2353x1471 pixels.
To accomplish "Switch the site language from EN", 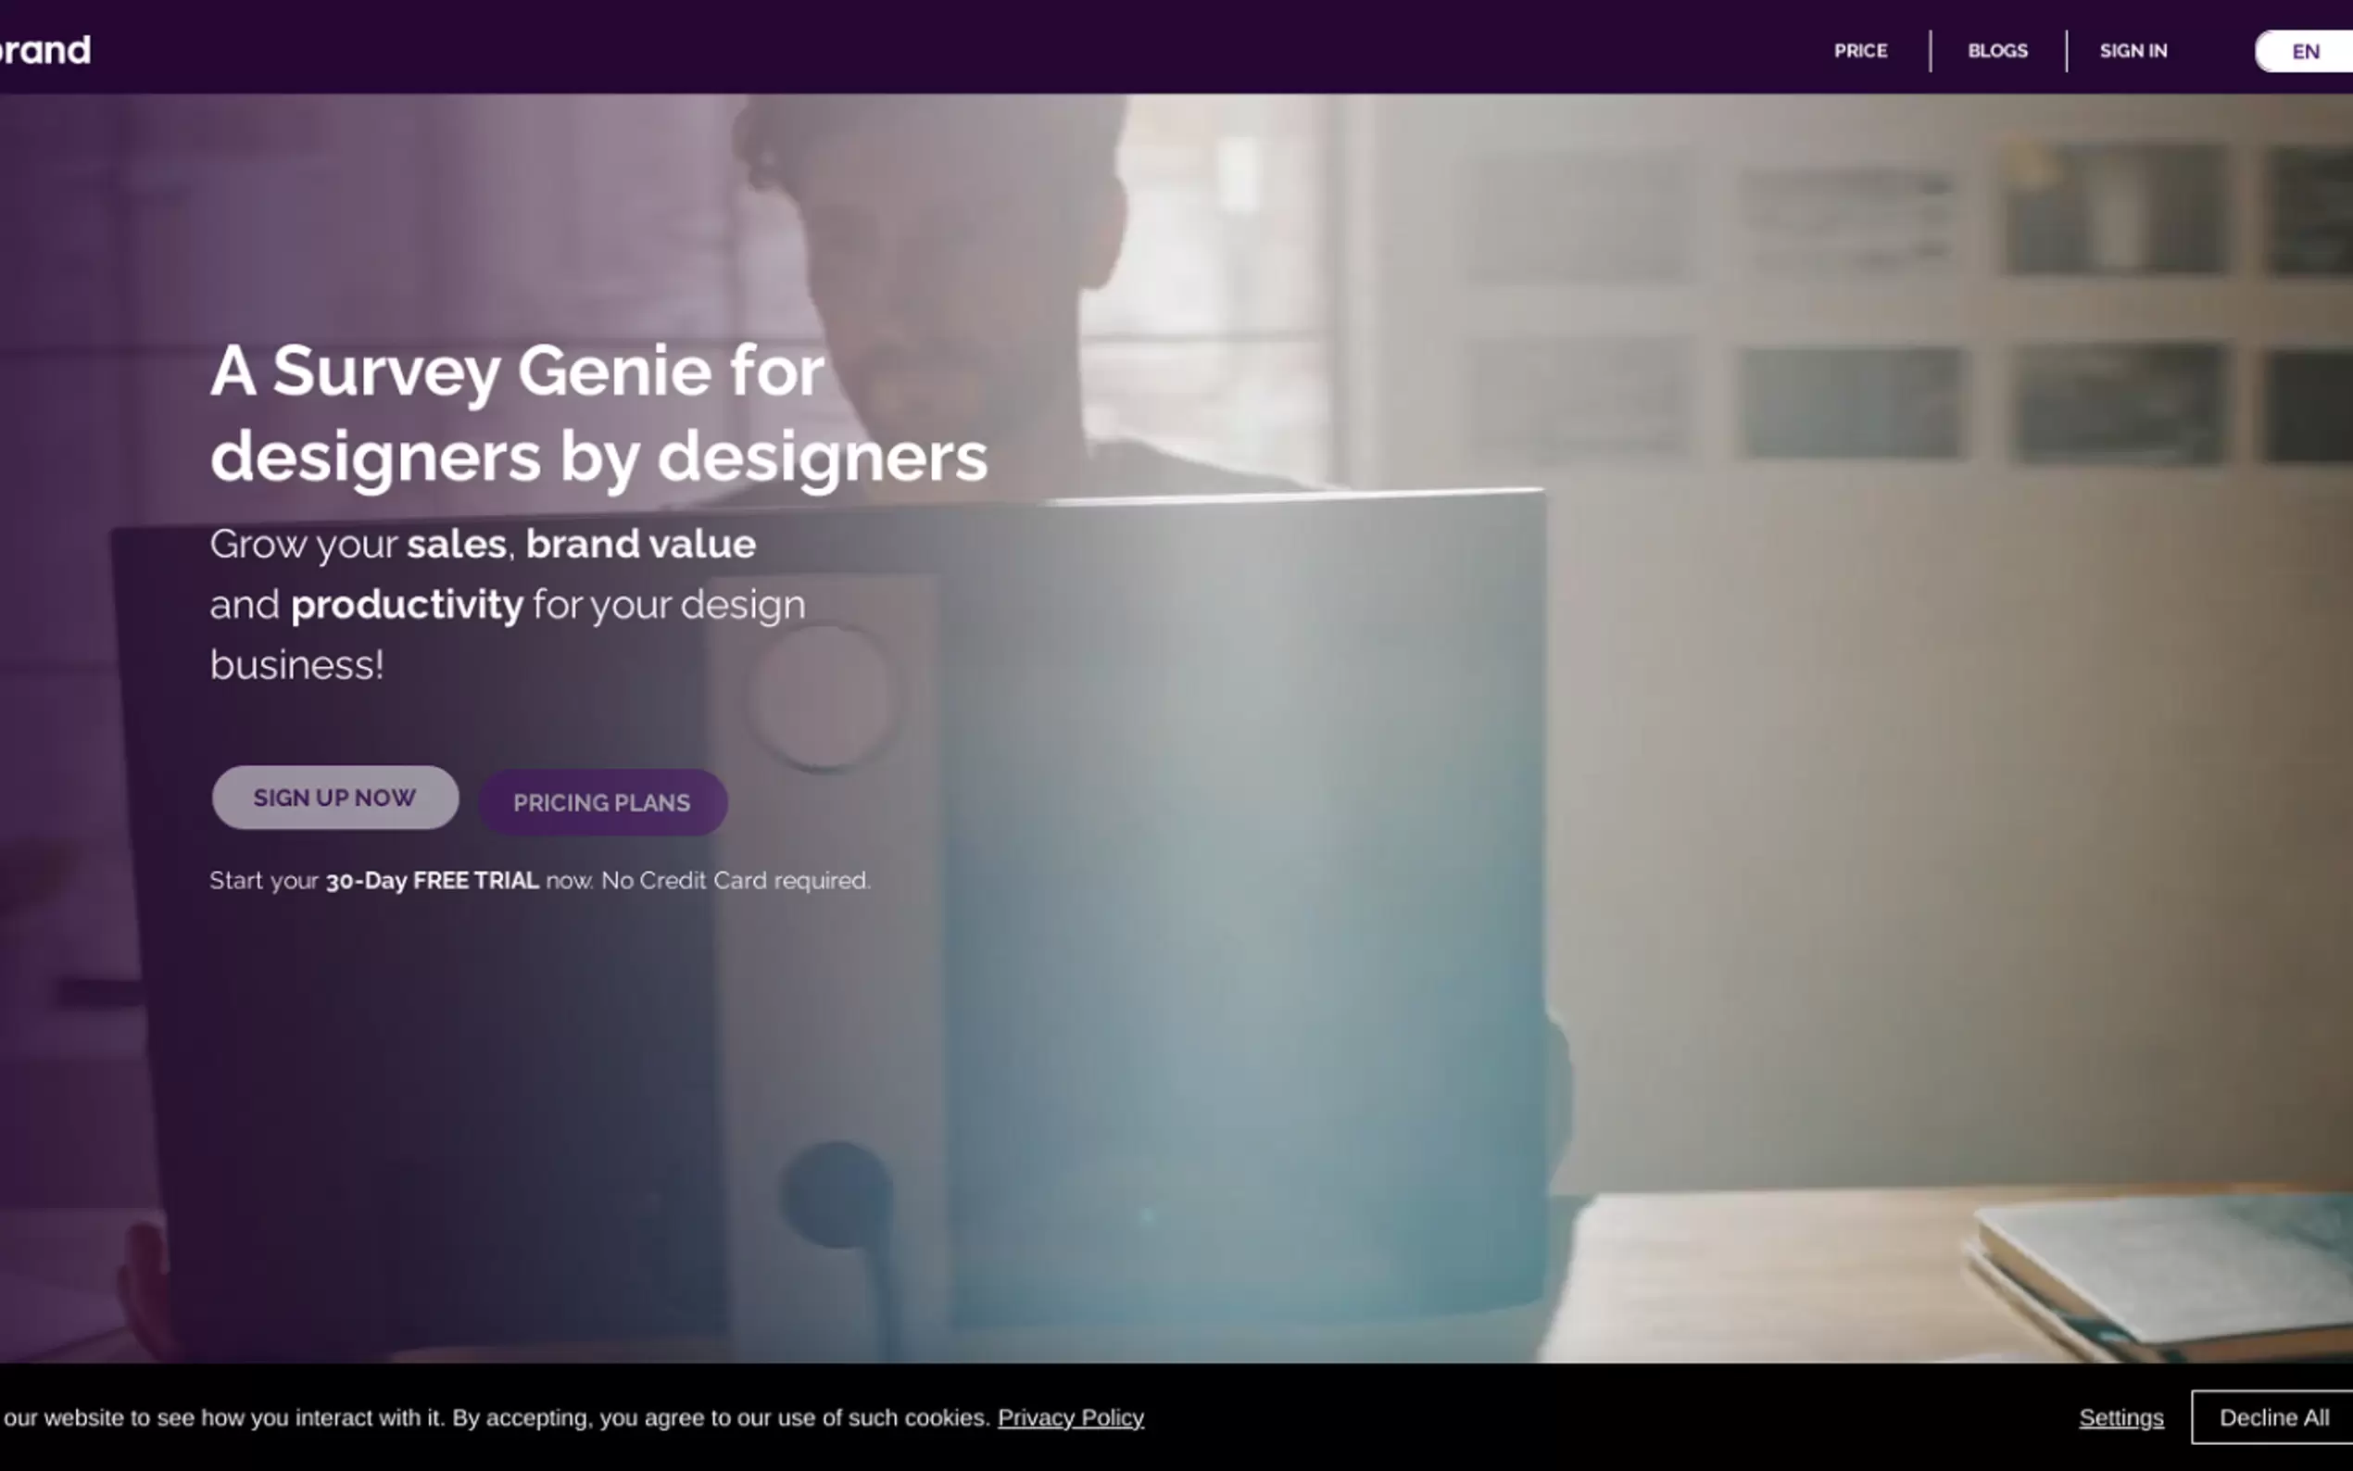I will coord(2304,51).
